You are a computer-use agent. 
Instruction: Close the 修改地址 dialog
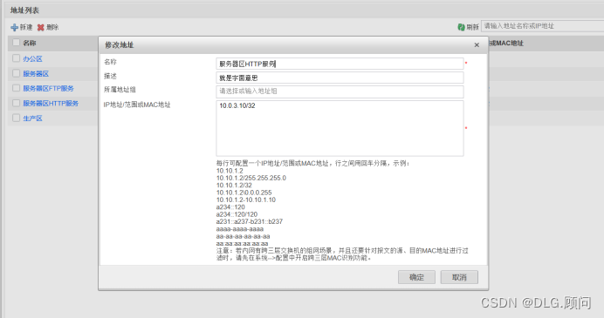tap(477, 45)
